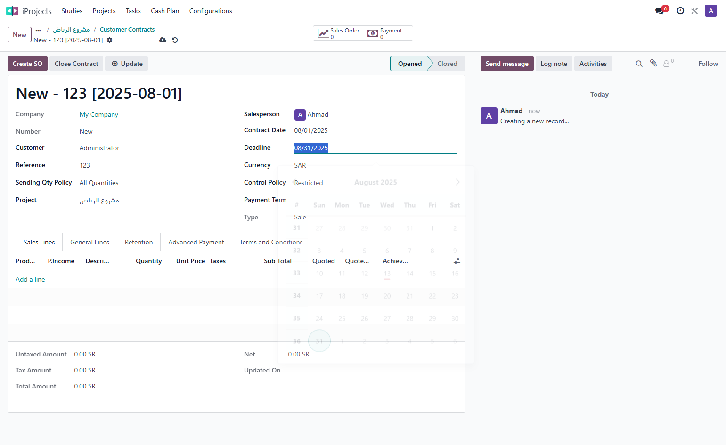Open the Tasks menu
The height and width of the screenshot is (445, 726).
[x=133, y=11]
